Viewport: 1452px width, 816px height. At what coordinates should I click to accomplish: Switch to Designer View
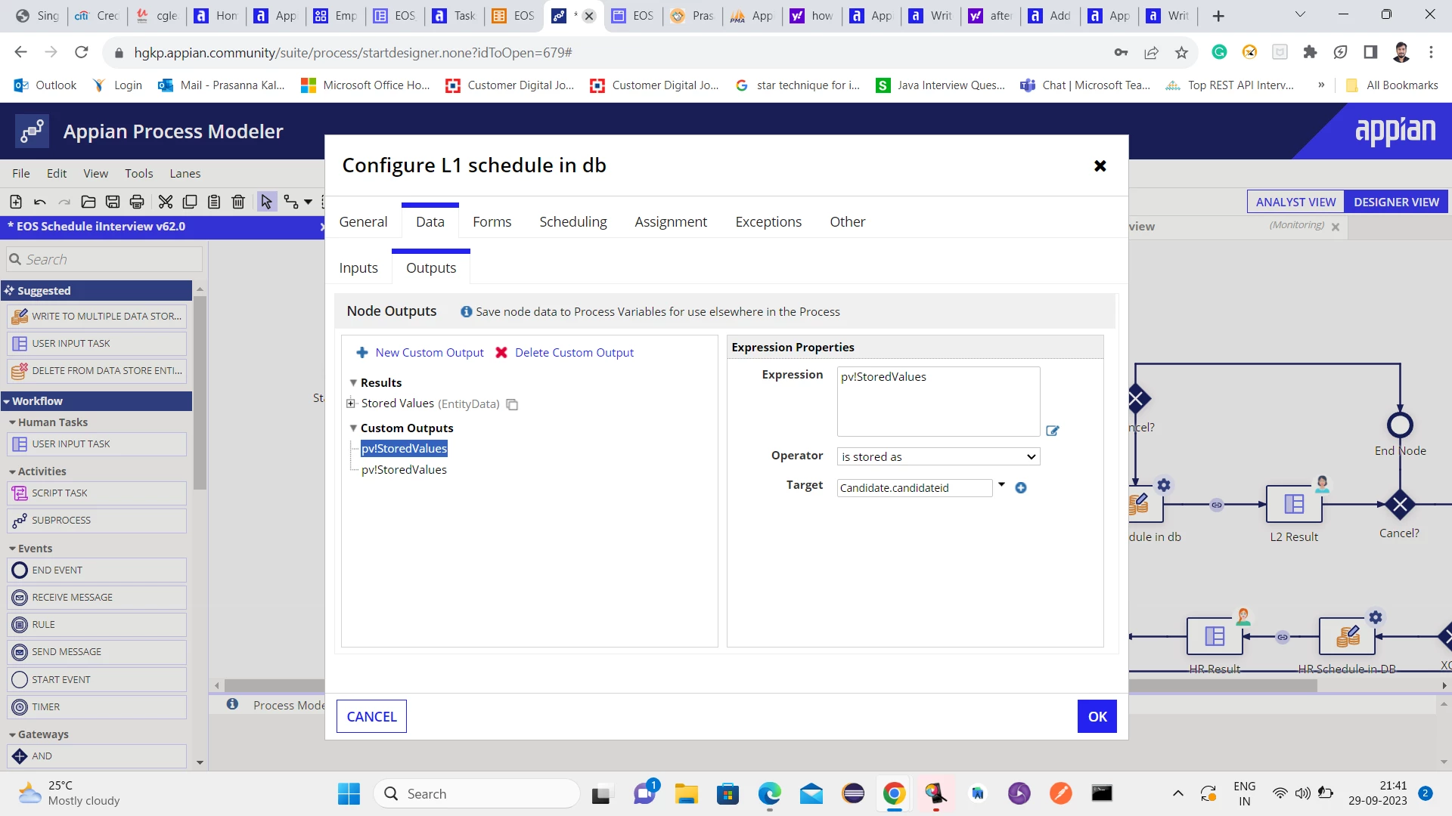pyautogui.click(x=1396, y=202)
